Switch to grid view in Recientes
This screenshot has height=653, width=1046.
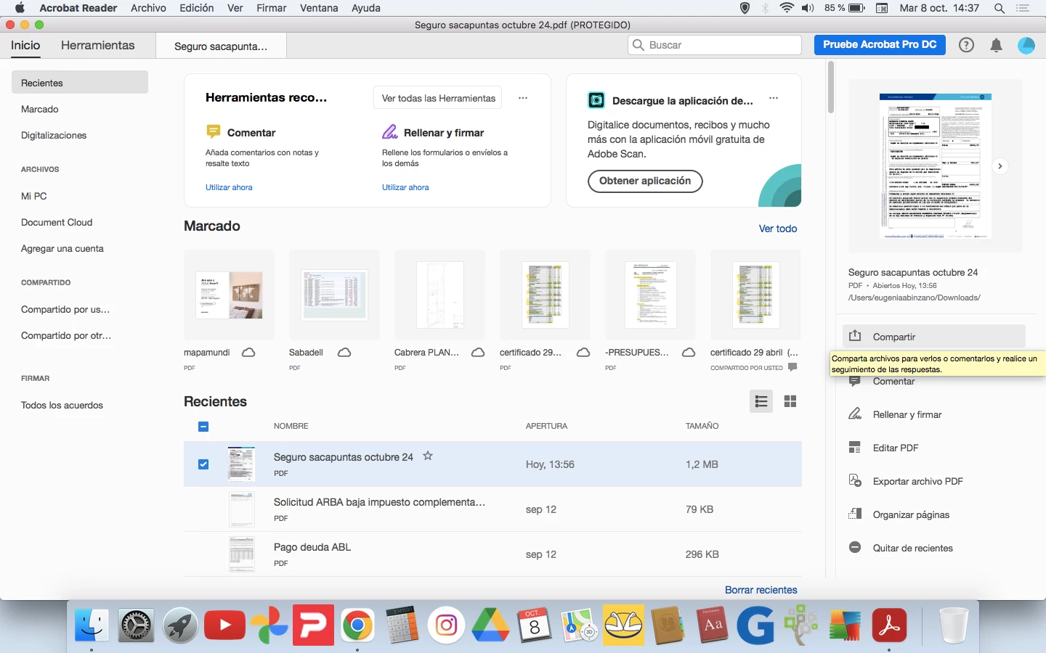click(790, 401)
